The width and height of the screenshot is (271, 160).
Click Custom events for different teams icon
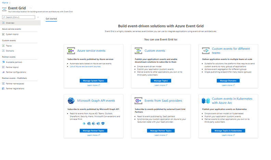206,50
